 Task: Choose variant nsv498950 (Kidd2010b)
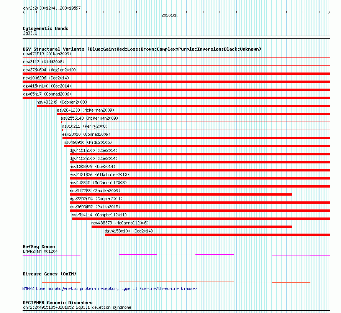88,142
